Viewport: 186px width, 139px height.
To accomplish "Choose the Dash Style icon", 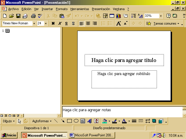I will point(141,121).
